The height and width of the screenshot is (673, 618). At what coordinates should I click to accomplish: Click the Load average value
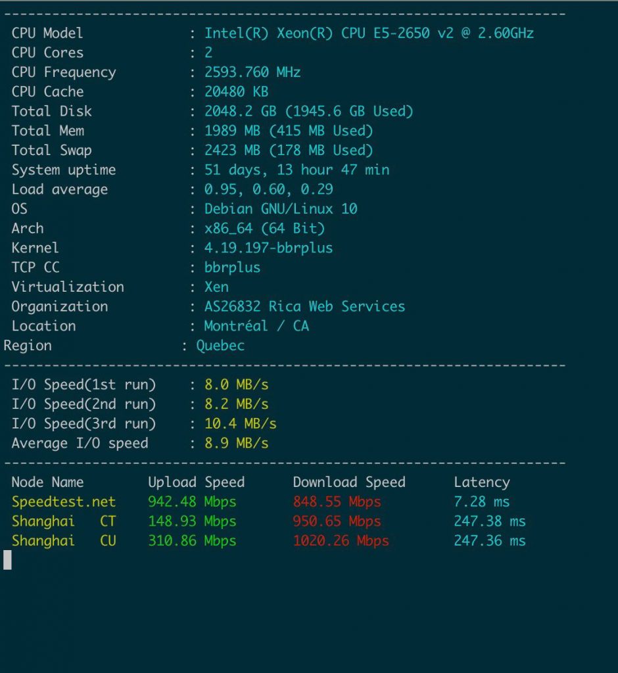[x=268, y=190]
